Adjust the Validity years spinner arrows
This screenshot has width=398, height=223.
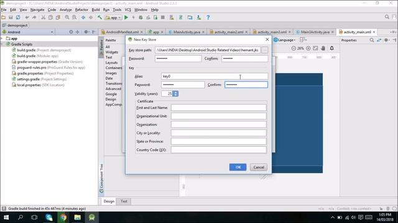175,94
